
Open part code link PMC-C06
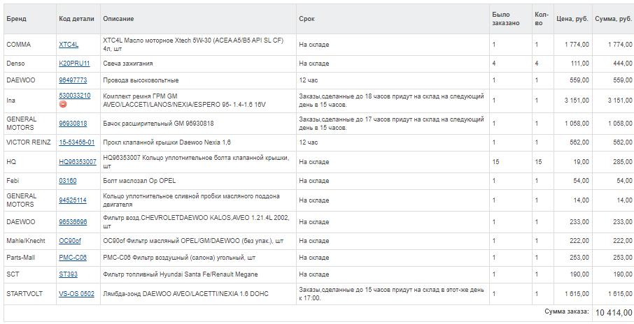(x=73, y=258)
